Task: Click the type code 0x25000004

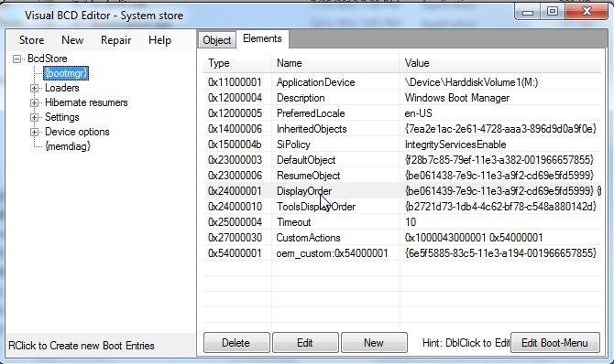Action: [x=235, y=222]
